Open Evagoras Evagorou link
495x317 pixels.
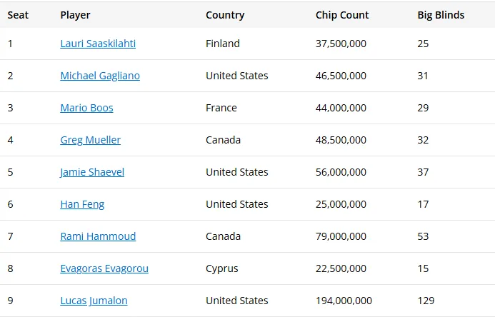[x=104, y=268]
